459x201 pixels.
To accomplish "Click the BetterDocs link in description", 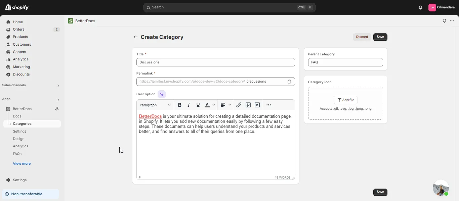I will pos(150,116).
